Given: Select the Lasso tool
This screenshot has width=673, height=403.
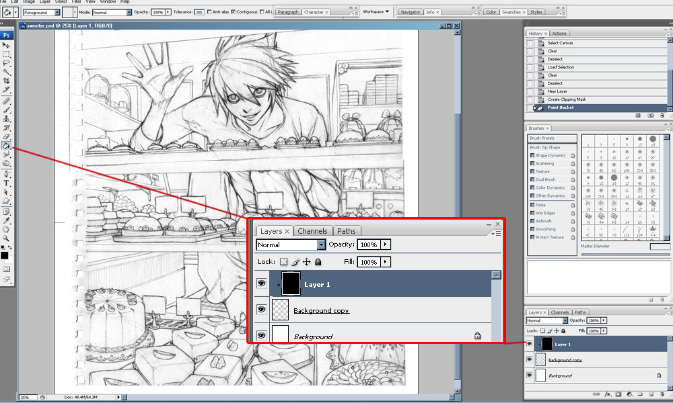Looking at the screenshot, I should click(6, 63).
